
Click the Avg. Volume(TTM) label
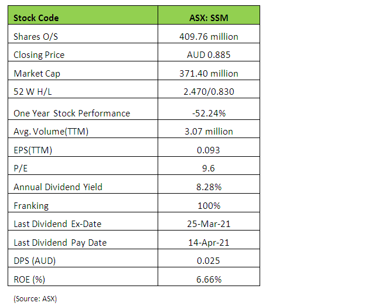pyautogui.click(x=50, y=131)
